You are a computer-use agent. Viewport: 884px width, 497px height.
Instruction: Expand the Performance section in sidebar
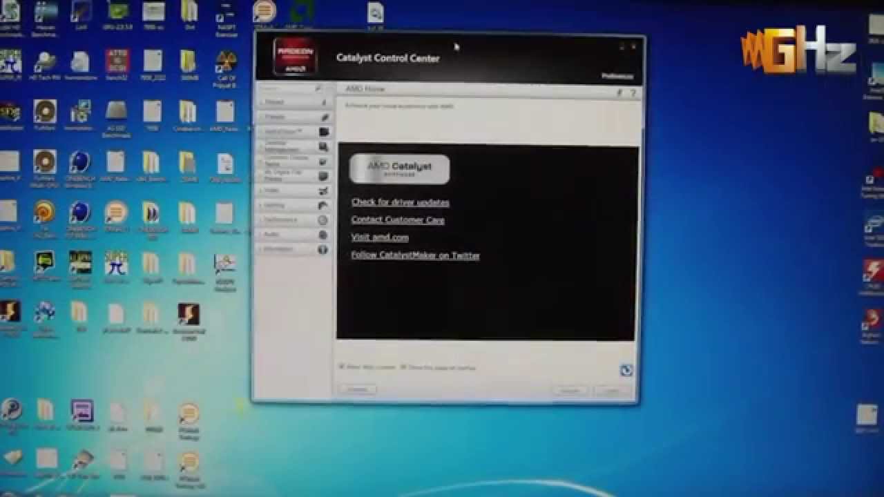point(294,220)
